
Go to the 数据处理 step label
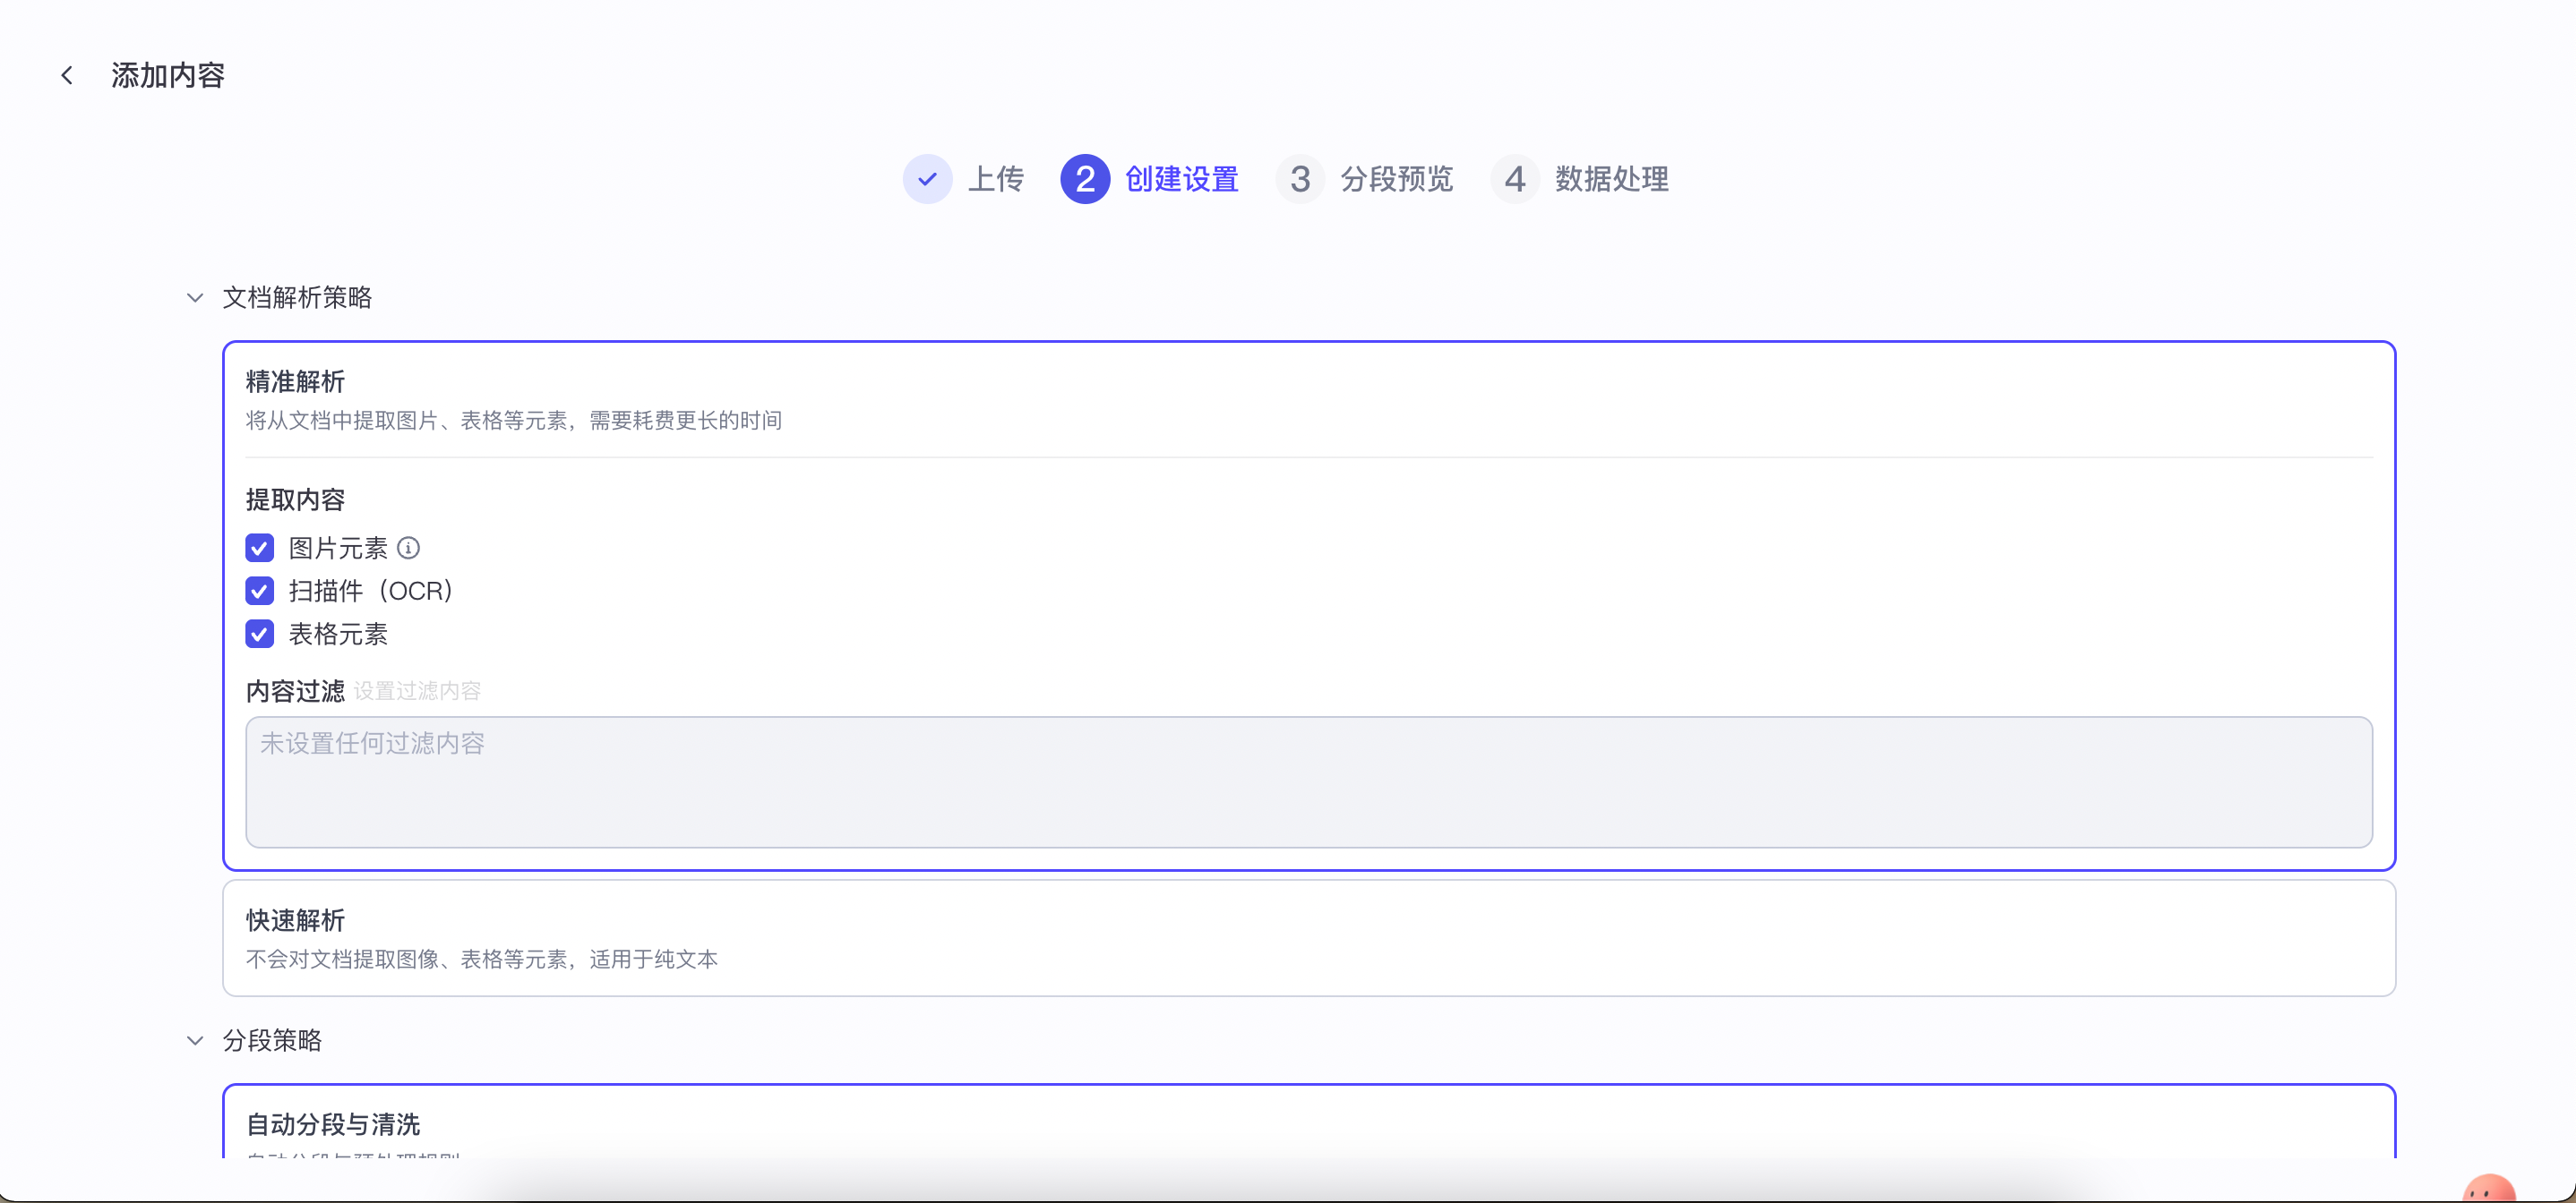1611,180
